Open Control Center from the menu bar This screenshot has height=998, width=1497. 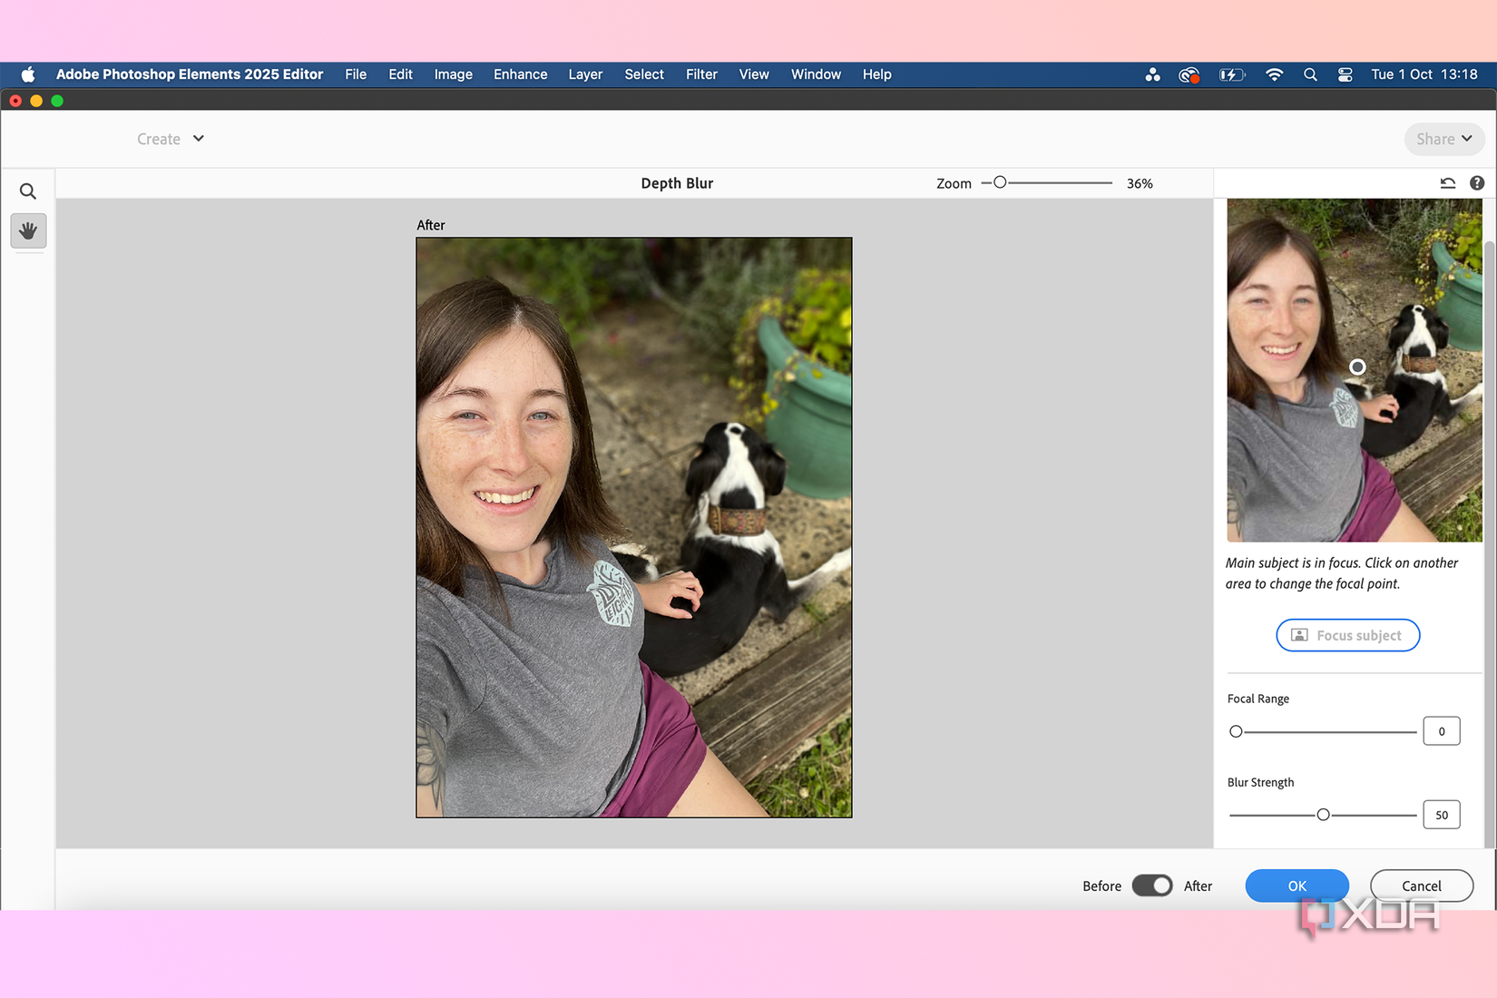(1345, 74)
